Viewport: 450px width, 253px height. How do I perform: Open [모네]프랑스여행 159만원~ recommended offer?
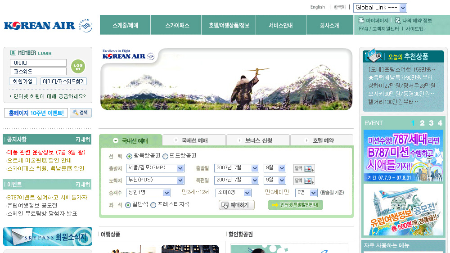pyautogui.click(x=402, y=69)
